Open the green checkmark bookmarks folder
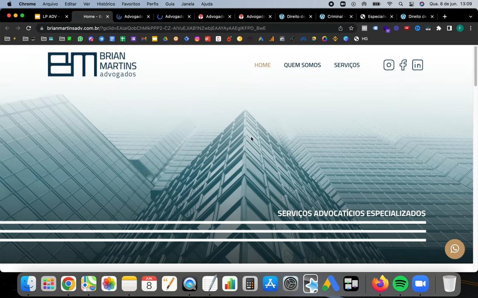This screenshot has width=478, height=298. click(x=65, y=38)
